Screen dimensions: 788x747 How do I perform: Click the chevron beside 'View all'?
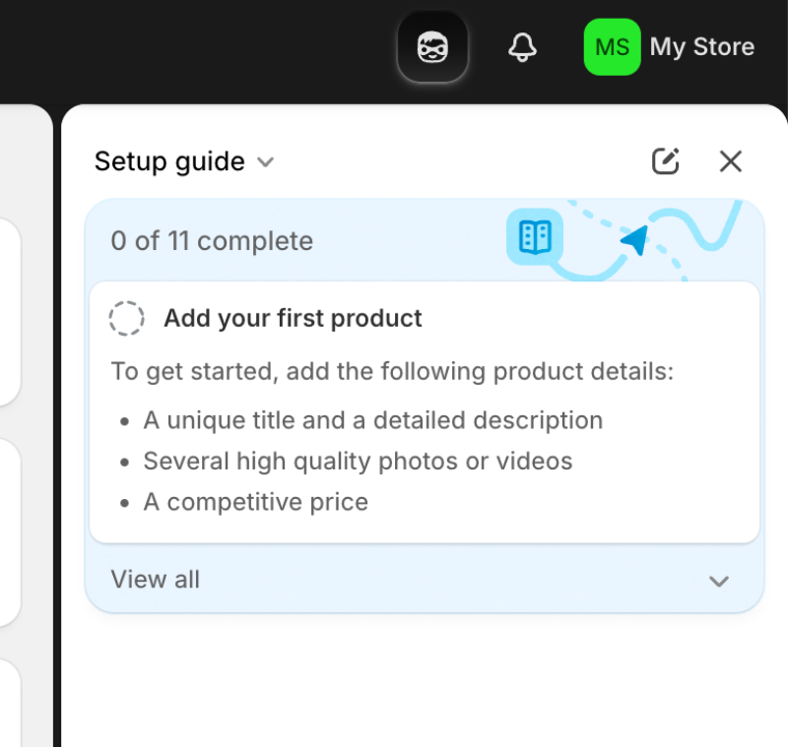[719, 581]
